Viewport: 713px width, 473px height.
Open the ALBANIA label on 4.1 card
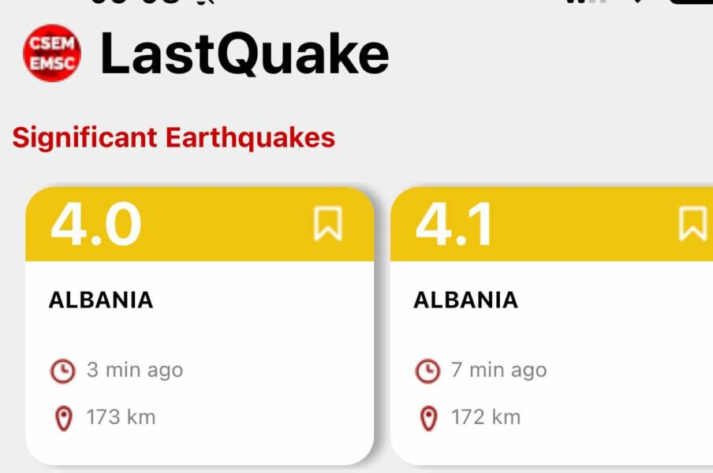[465, 300]
